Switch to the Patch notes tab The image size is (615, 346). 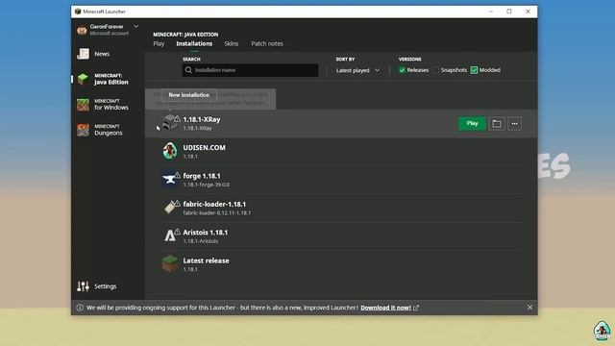click(x=267, y=43)
